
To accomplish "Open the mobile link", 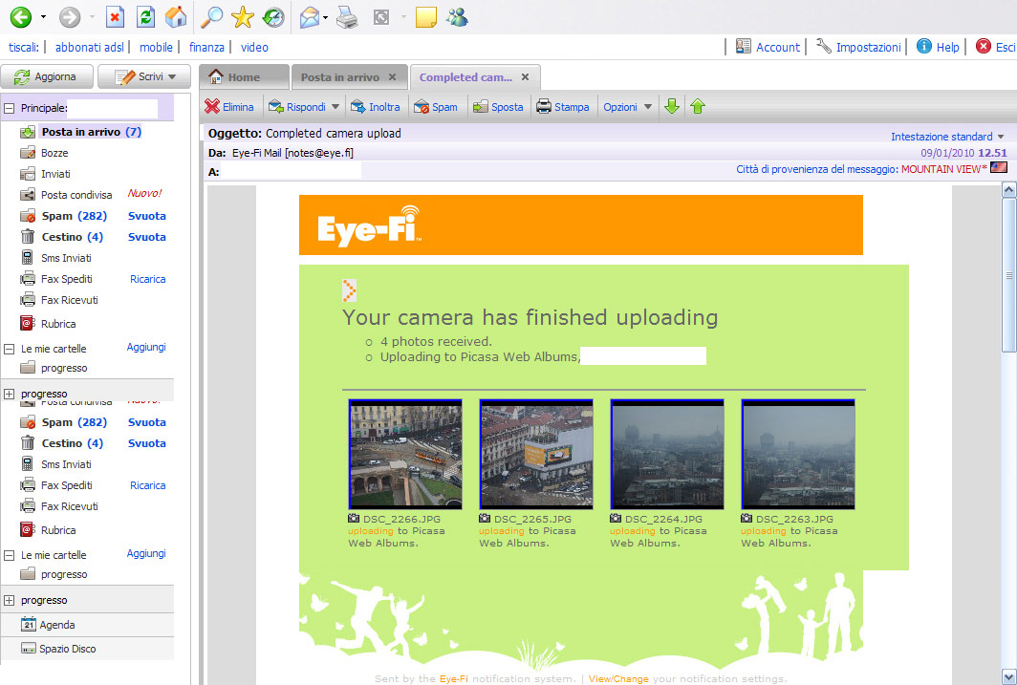I will point(157,48).
